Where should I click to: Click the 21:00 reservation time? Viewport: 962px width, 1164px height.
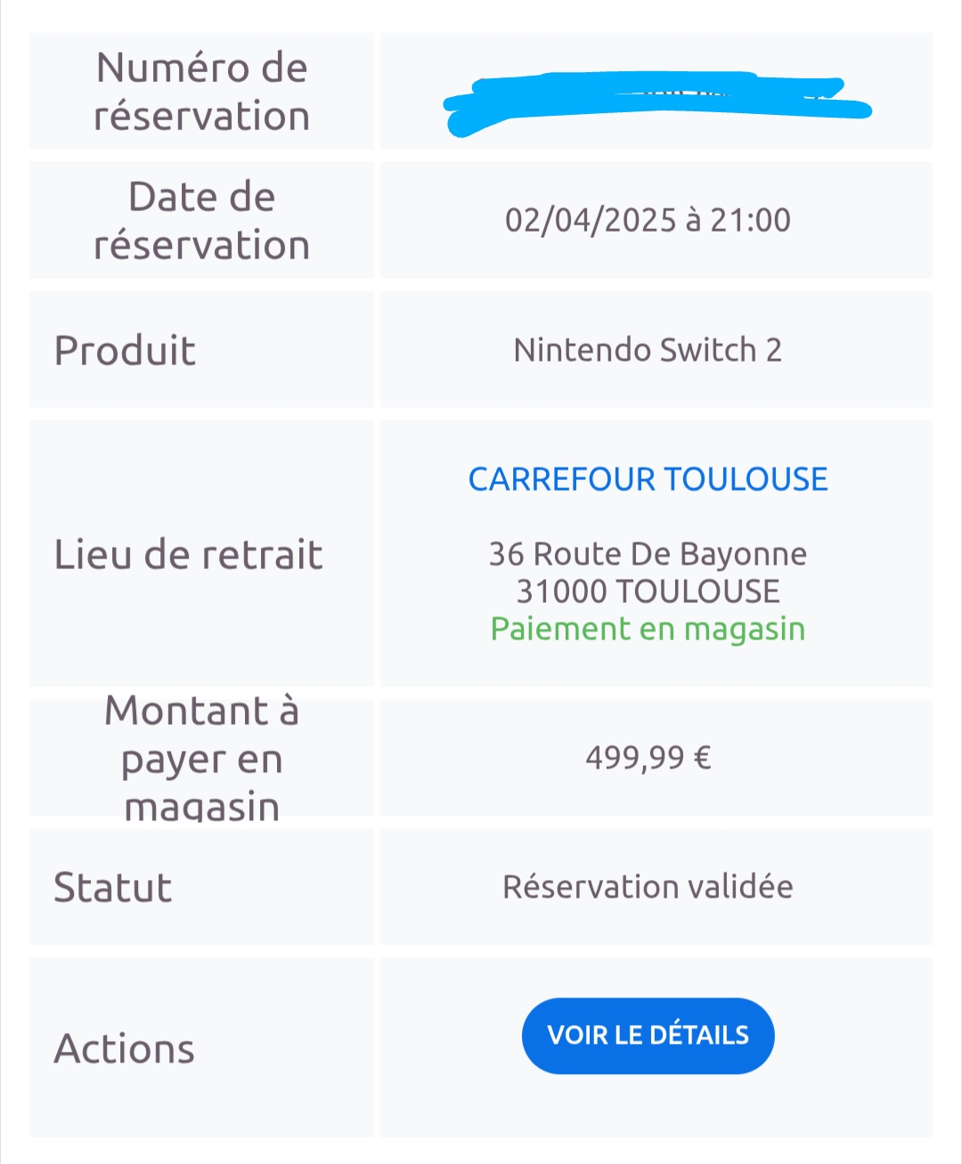pyautogui.click(x=750, y=220)
